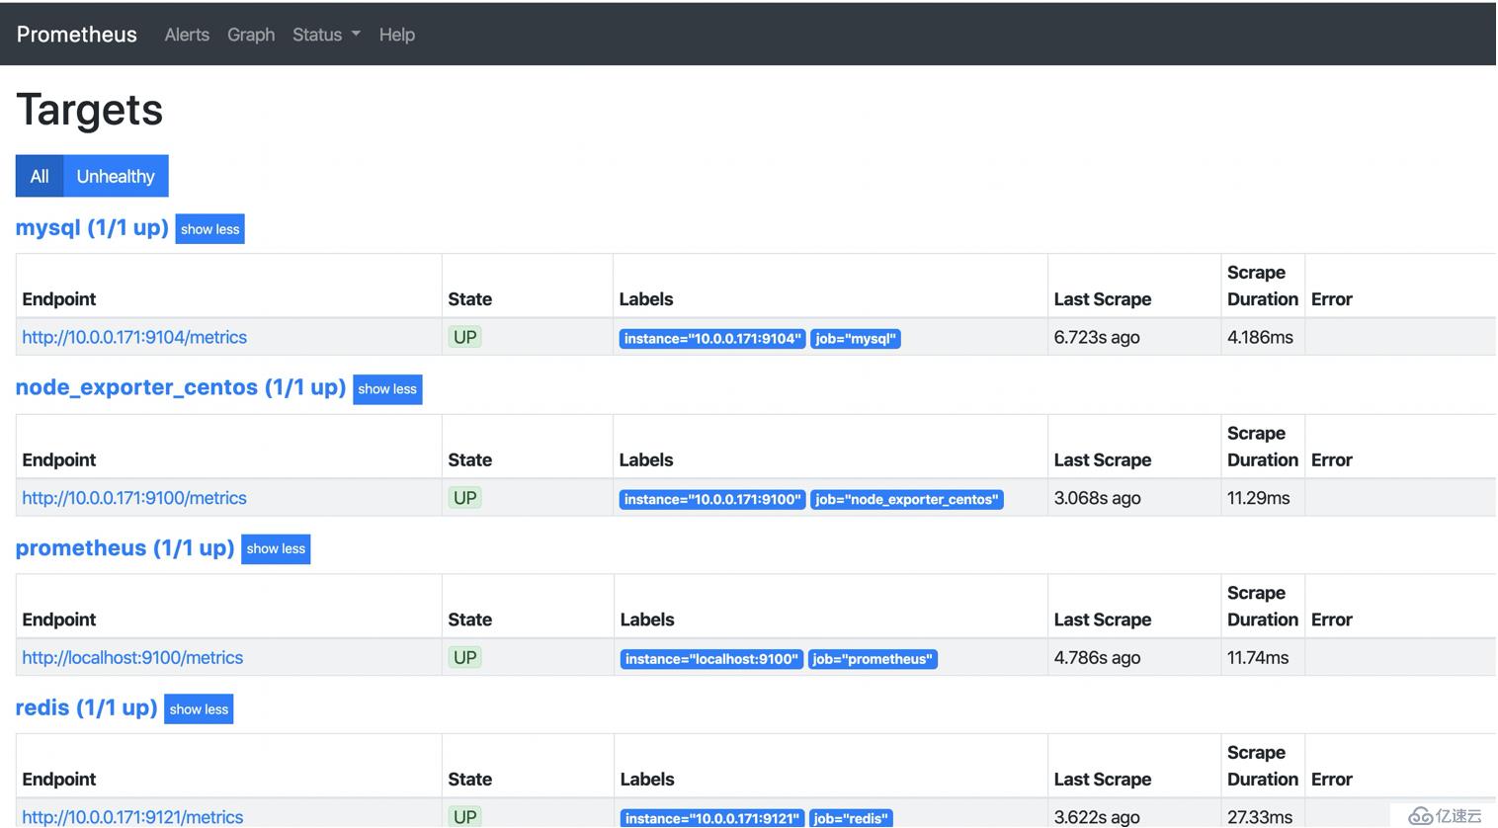Click label instance="10.0.0.171:9121"

tap(712, 818)
